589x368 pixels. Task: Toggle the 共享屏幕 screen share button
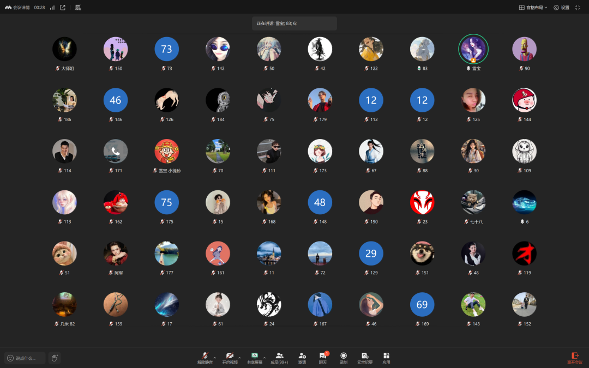coord(255,358)
